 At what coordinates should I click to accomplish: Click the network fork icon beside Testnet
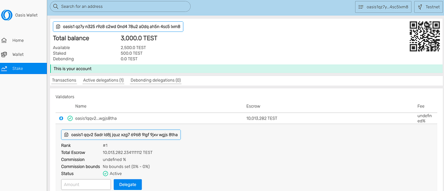click(x=421, y=7)
